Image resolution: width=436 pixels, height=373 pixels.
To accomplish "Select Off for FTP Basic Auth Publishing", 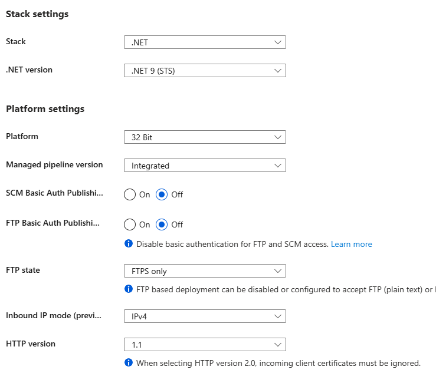I will 162,225.
